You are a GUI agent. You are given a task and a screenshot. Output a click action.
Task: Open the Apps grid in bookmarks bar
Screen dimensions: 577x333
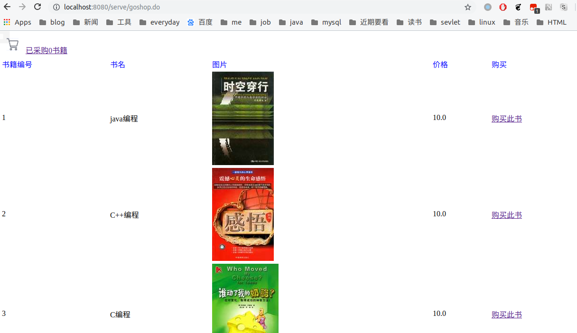17,22
